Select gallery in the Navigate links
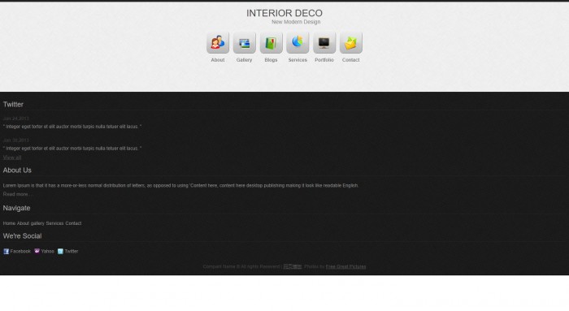The height and width of the screenshot is (311, 569). pyautogui.click(x=37, y=223)
